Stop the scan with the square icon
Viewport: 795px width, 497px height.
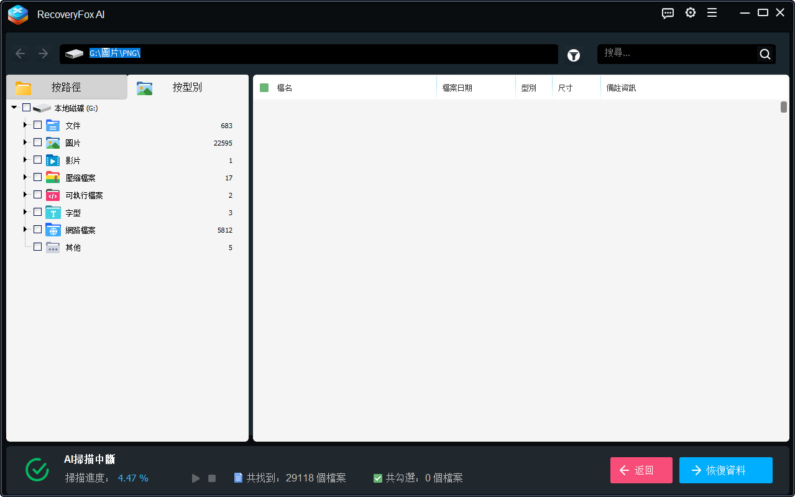pyautogui.click(x=212, y=478)
